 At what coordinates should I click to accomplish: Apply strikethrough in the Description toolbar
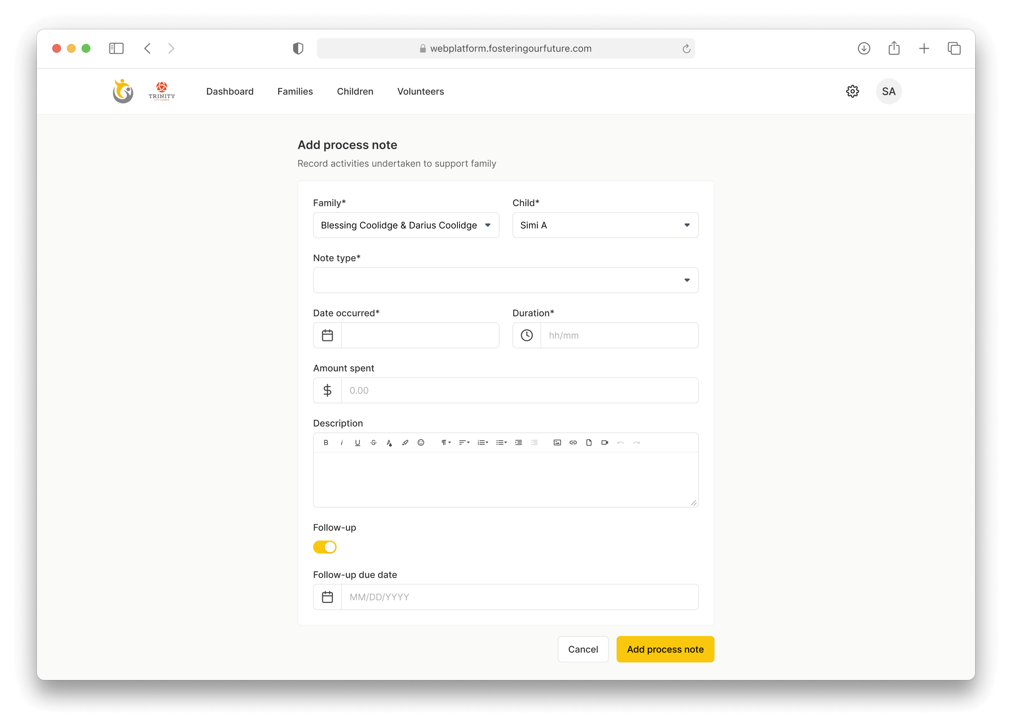373,442
